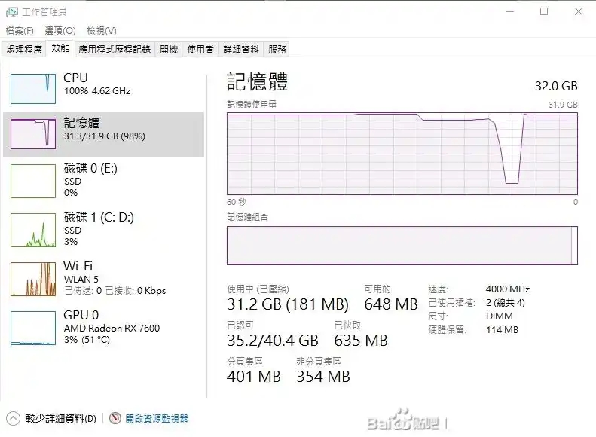Switch to the 服務 tab
596x437 pixels.
277,50
